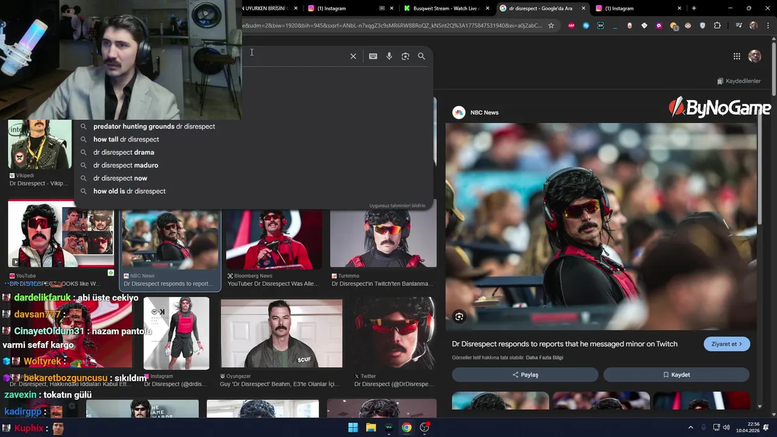This screenshot has height=437, width=777.
Task: Open the on-screen keyboard input tool
Action: (373, 56)
